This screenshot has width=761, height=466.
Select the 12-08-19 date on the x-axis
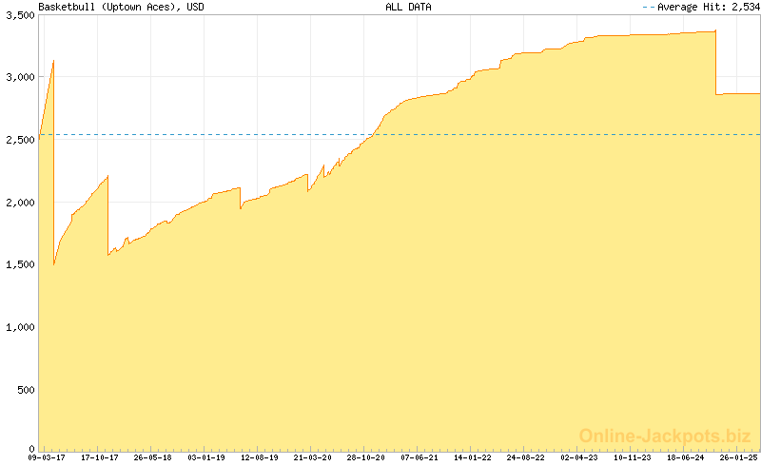point(260,457)
